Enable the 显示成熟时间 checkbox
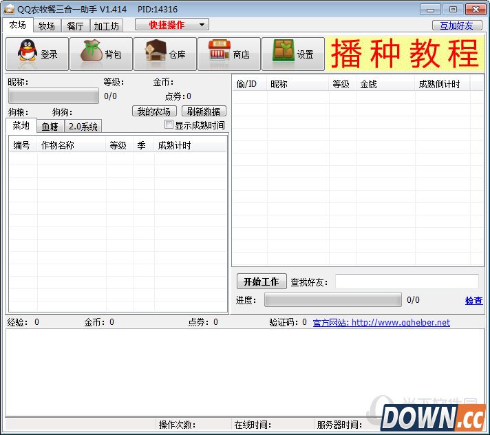 click(x=169, y=125)
